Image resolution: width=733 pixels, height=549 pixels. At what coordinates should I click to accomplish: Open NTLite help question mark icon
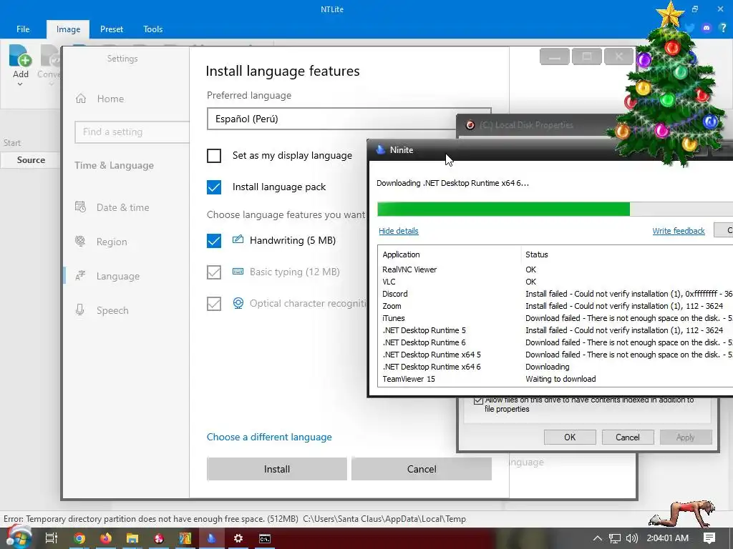(723, 29)
